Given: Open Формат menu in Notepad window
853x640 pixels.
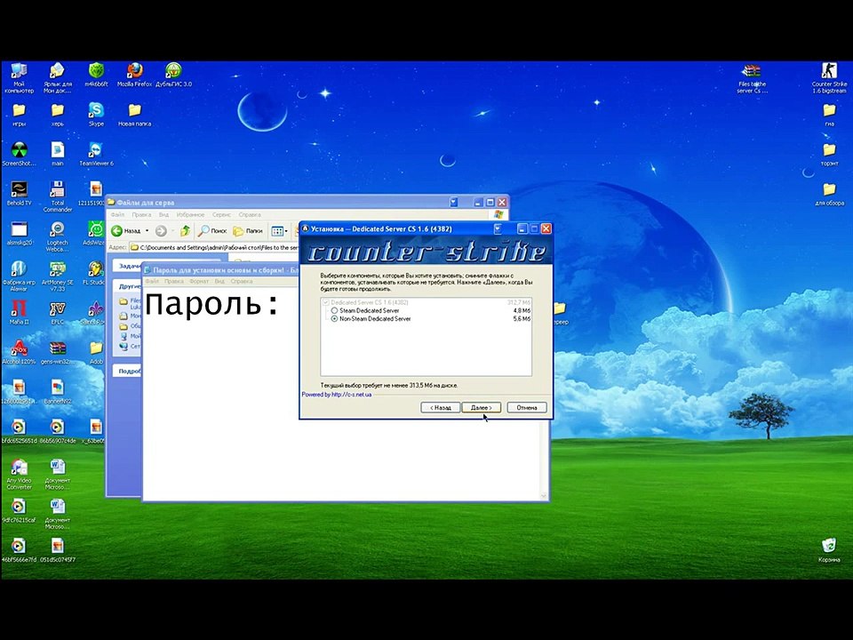Looking at the screenshot, I should 199,282.
